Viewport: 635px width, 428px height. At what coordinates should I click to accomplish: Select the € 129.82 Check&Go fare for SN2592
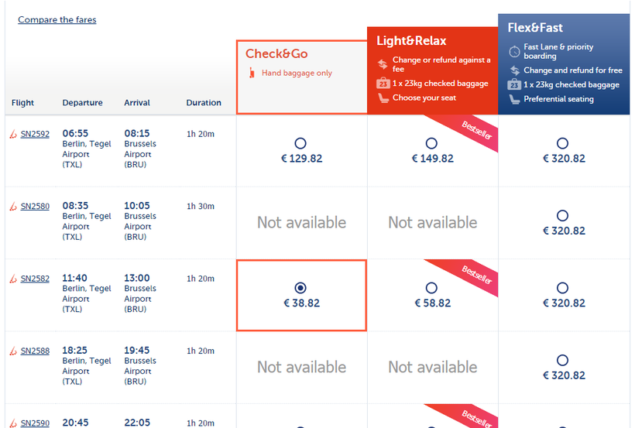(x=300, y=143)
